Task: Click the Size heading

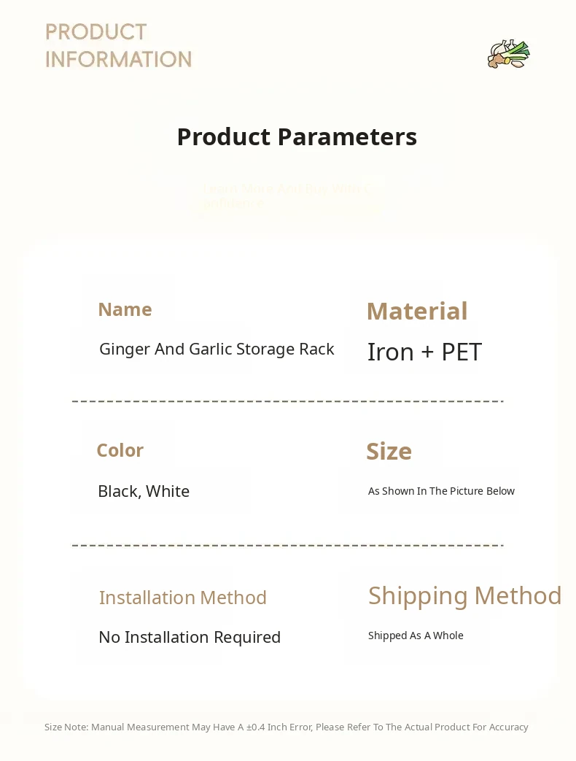Action: 389,452
